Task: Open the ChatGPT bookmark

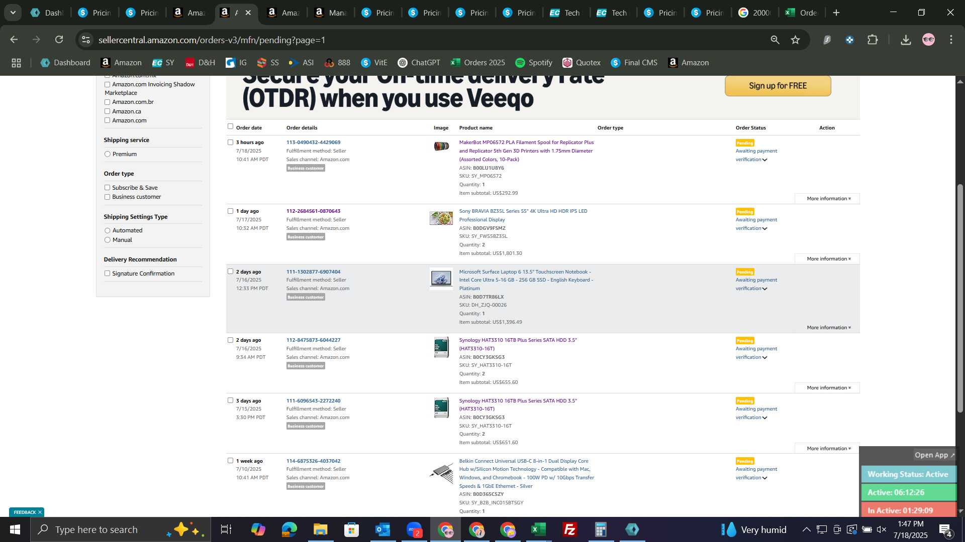Action: (419, 63)
